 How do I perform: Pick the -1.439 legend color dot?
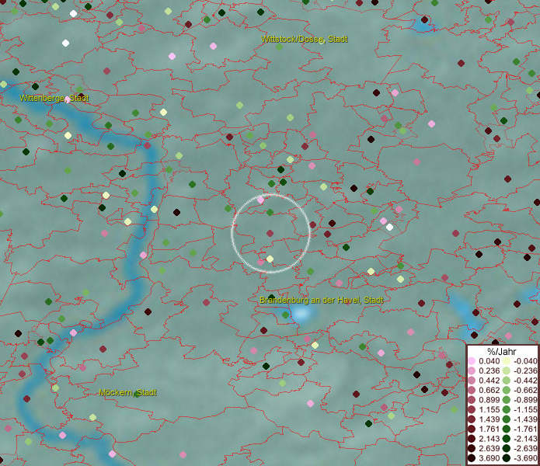click(507, 419)
